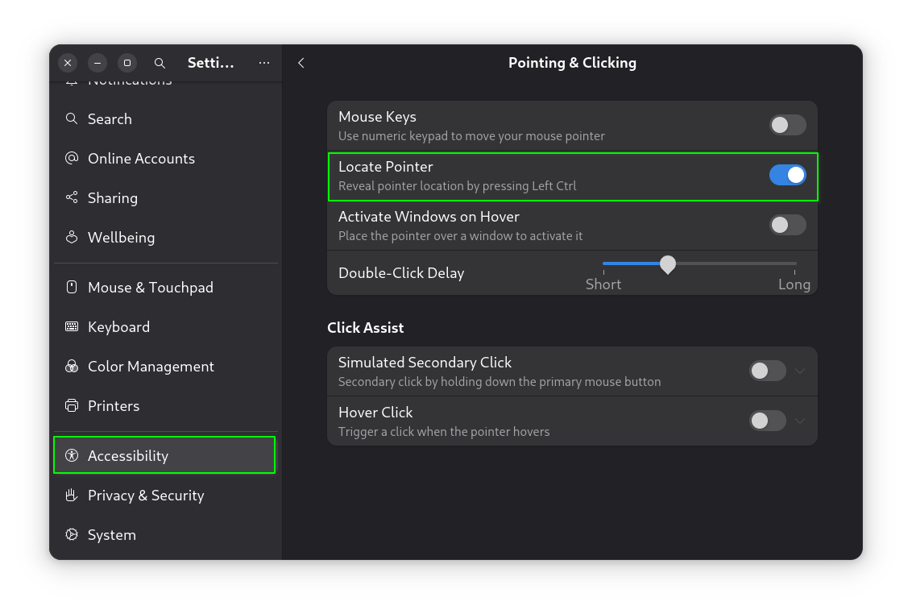This screenshot has width=912, height=614.
Task: Expand Simulated Secondary Click options arrow
Action: tap(800, 371)
